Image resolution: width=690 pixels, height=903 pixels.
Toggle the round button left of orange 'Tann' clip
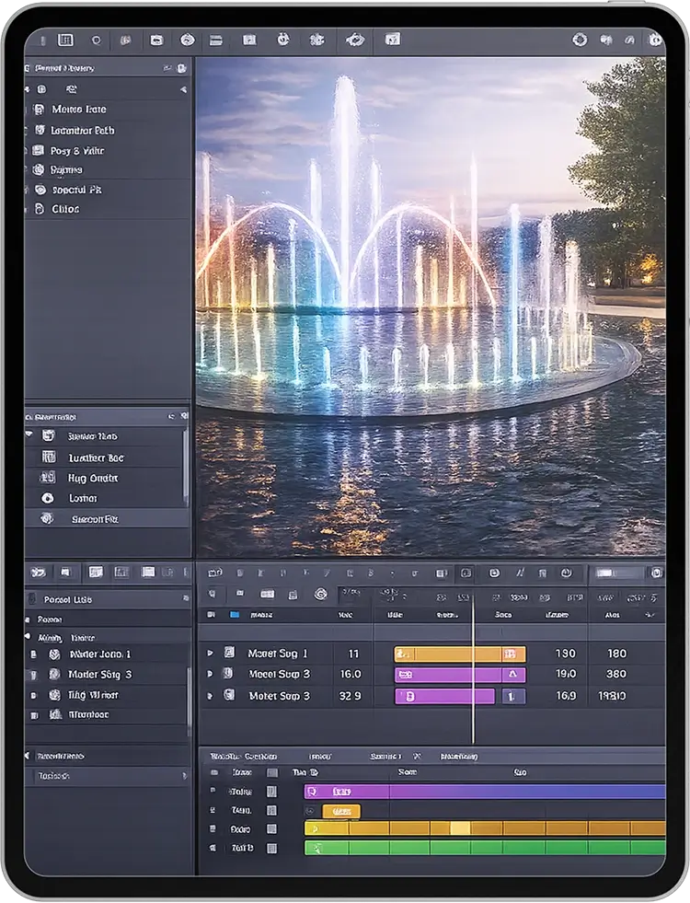[310, 811]
